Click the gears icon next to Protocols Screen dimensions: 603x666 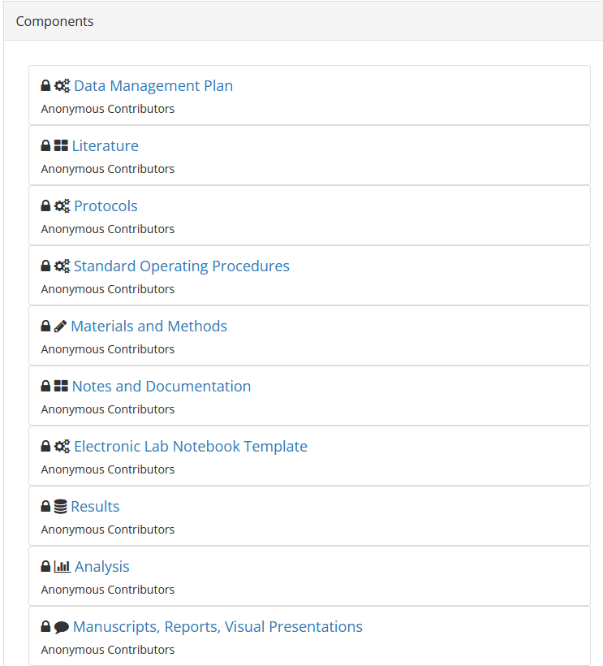tap(62, 206)
